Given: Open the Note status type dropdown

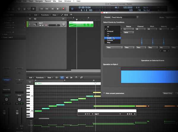Looking at the screenshot, I should coord(129,32).
